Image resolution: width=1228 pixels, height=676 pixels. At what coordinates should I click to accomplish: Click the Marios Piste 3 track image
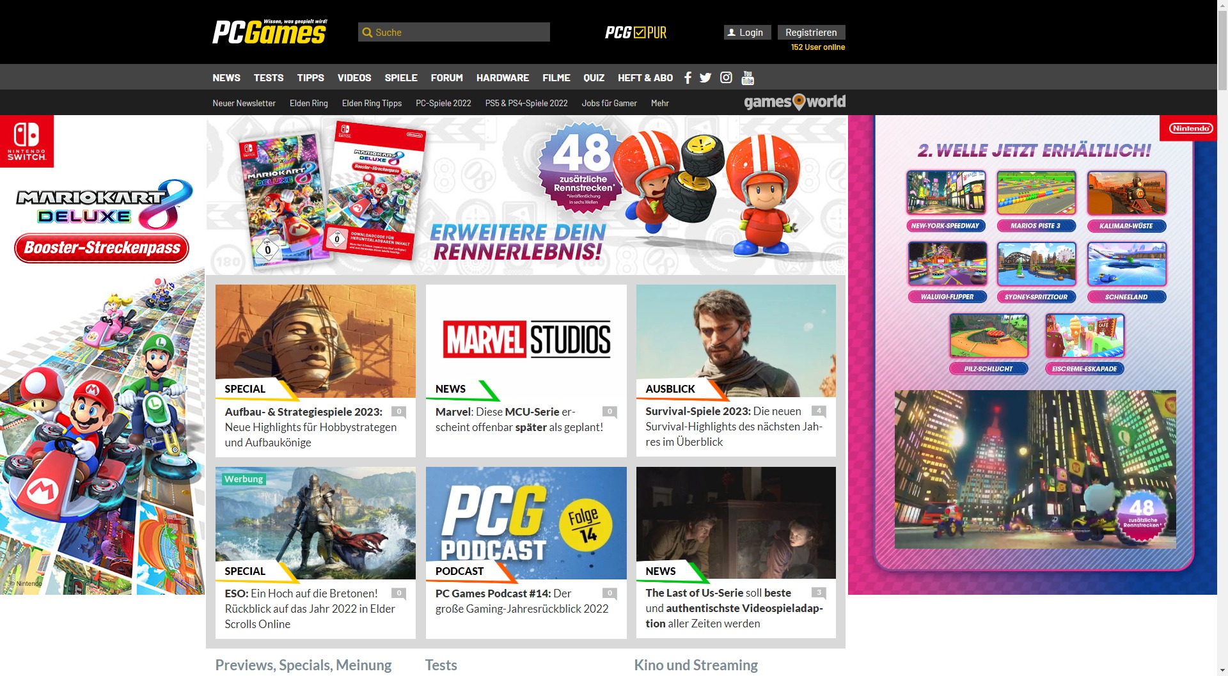click(1036, 193)
